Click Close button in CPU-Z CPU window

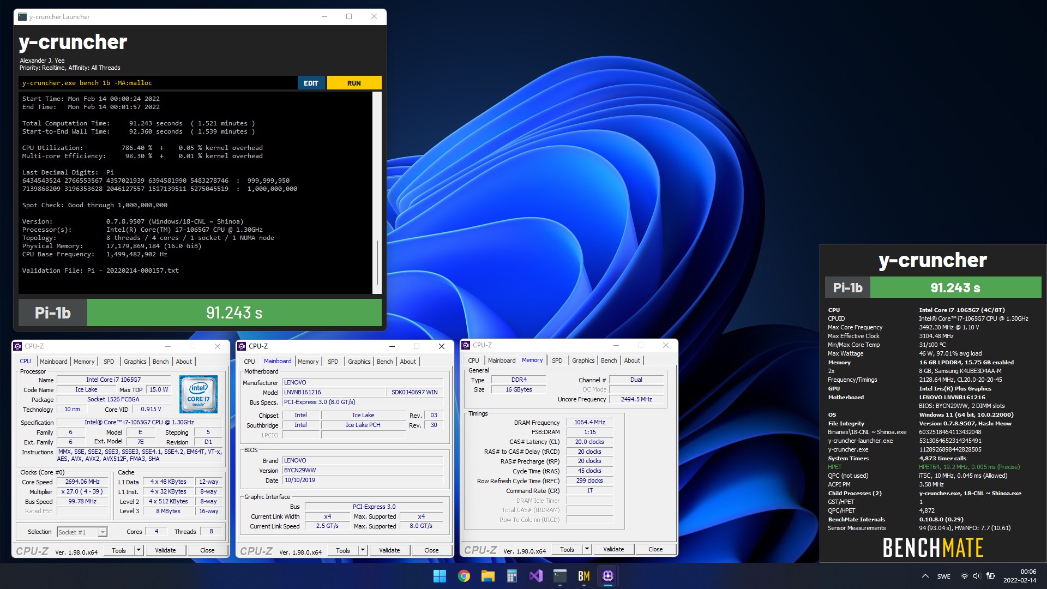pyautogui.click(x=207, y=550)
